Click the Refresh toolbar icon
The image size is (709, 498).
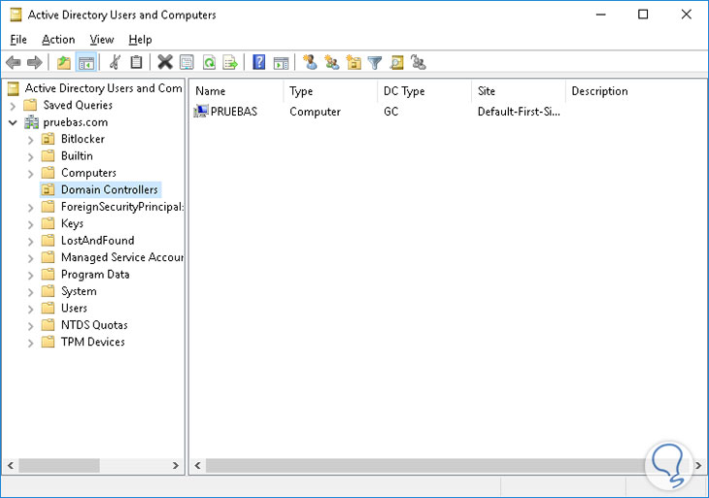(208, 63)
